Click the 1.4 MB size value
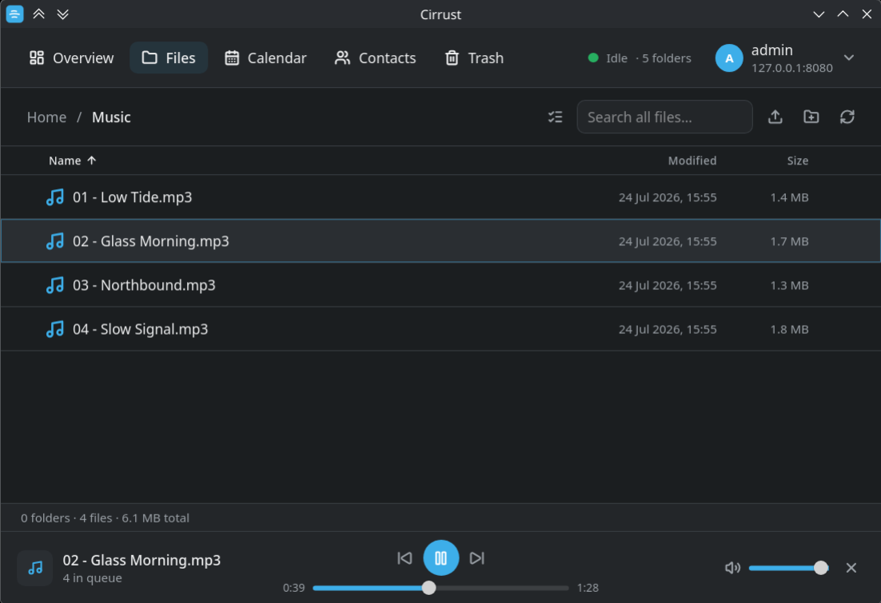Screen dimensions: 881x603 pyautogui.click(x=789, y=197)
